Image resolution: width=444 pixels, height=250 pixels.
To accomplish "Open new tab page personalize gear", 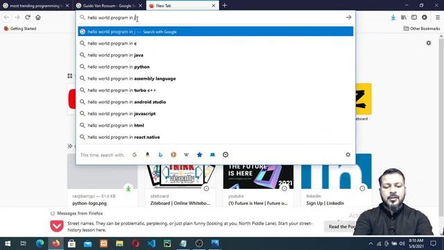I will [429, 43].
